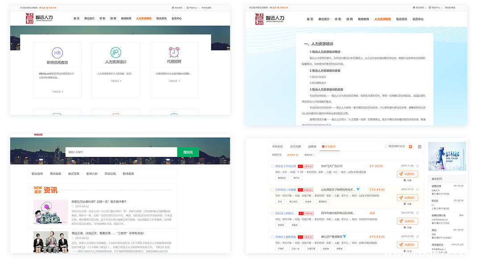This screenshot has width=482, height=264.
Task: Open the 单位简介 link on the top-right page
Action: [x=324, y=19]
